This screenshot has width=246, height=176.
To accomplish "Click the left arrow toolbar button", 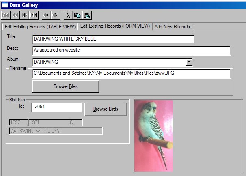I will 46,15.
